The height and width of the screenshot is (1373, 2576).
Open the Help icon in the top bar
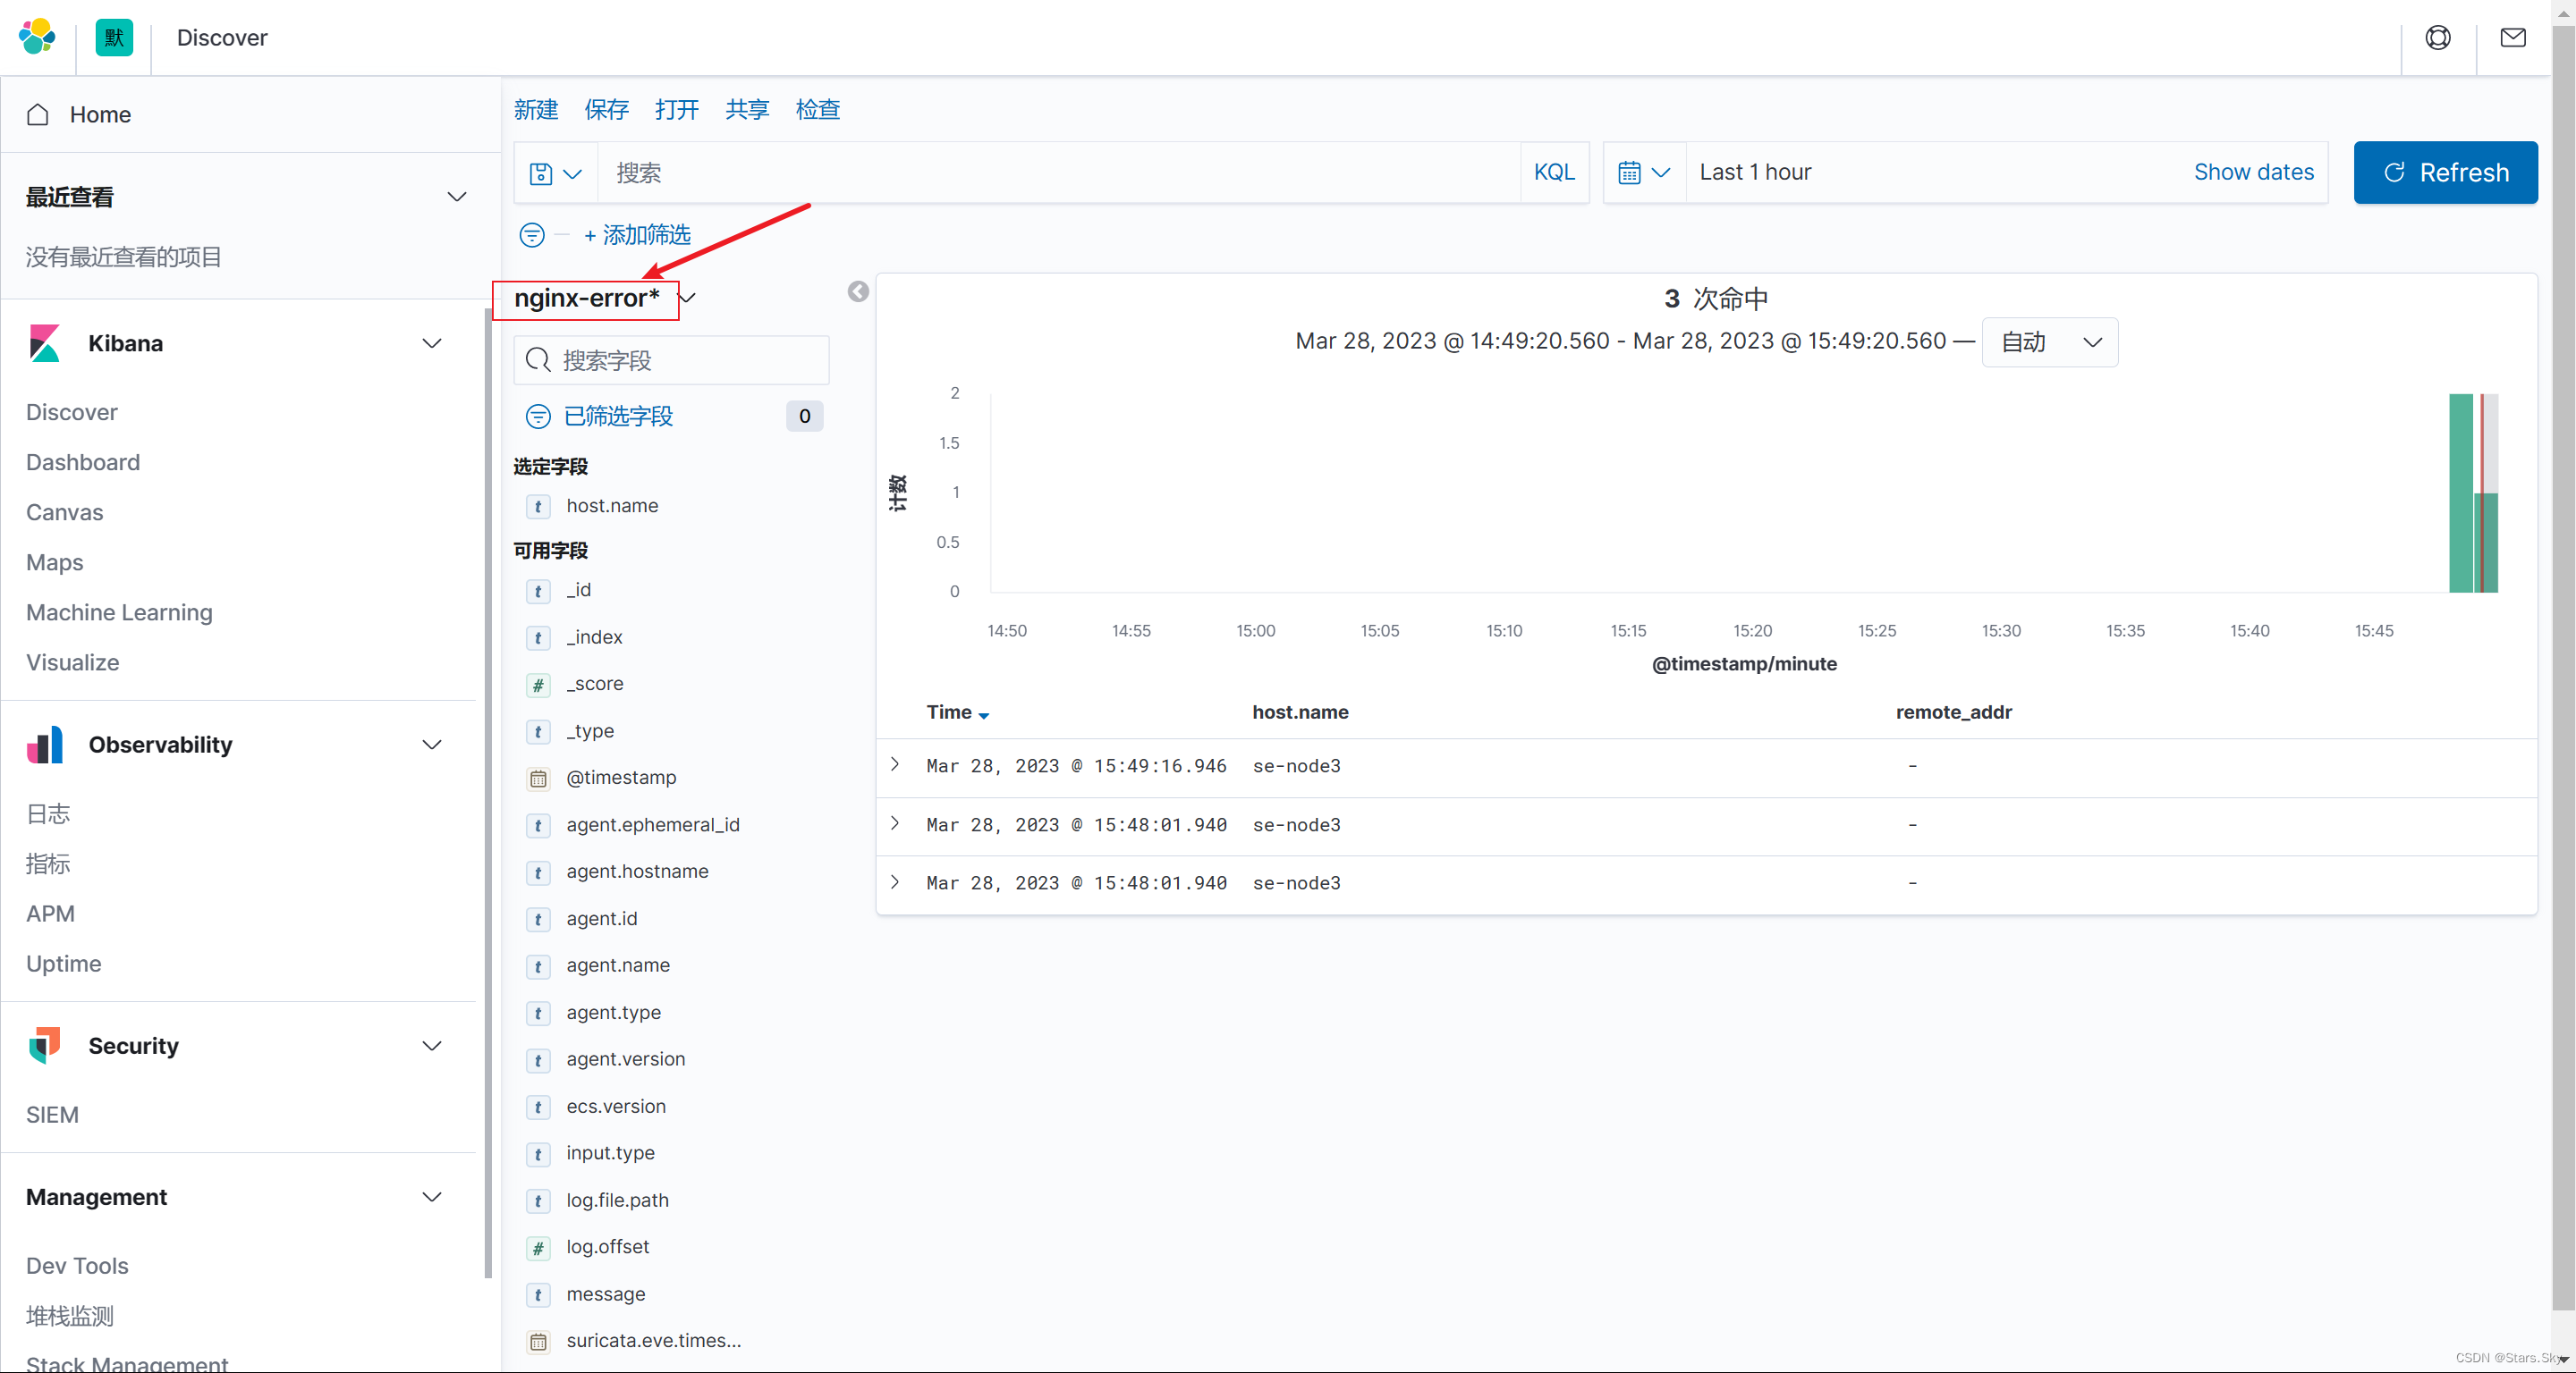tap(2438, 38)
